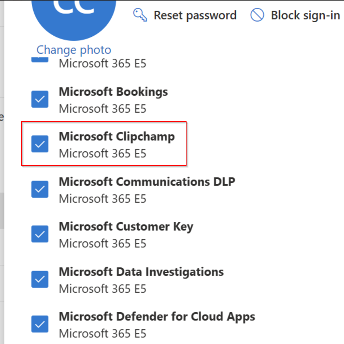This screenshot has width=344, height=344.
Task: Uncheck Microsoft Data Investigations
Action: pos(40,279)
